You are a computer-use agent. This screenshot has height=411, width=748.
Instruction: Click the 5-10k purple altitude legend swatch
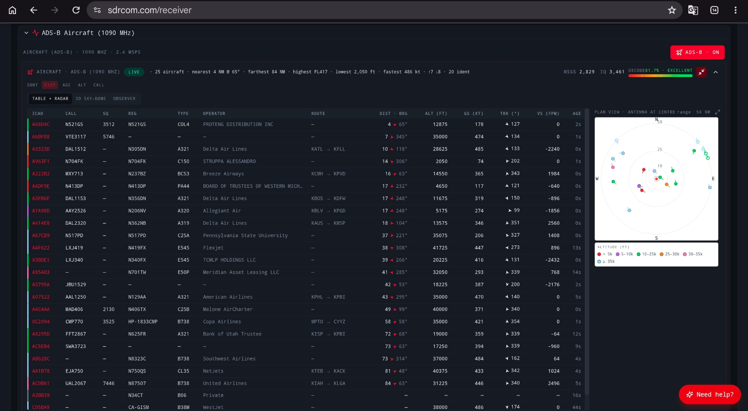coord(617,254)
